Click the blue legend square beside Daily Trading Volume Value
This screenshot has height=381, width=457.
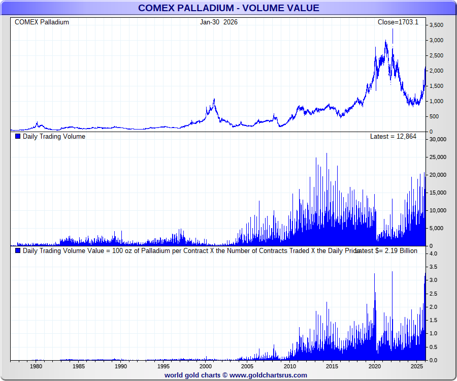(x=18, y=250)
